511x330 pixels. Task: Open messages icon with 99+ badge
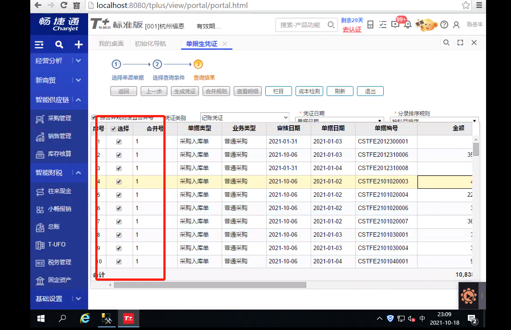point(395,24)
